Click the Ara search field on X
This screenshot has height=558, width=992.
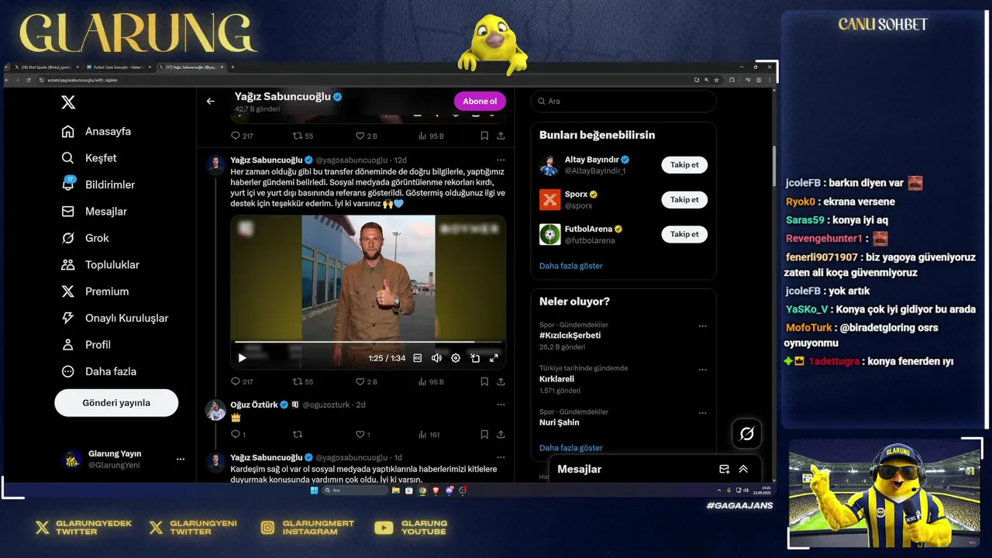623,101
